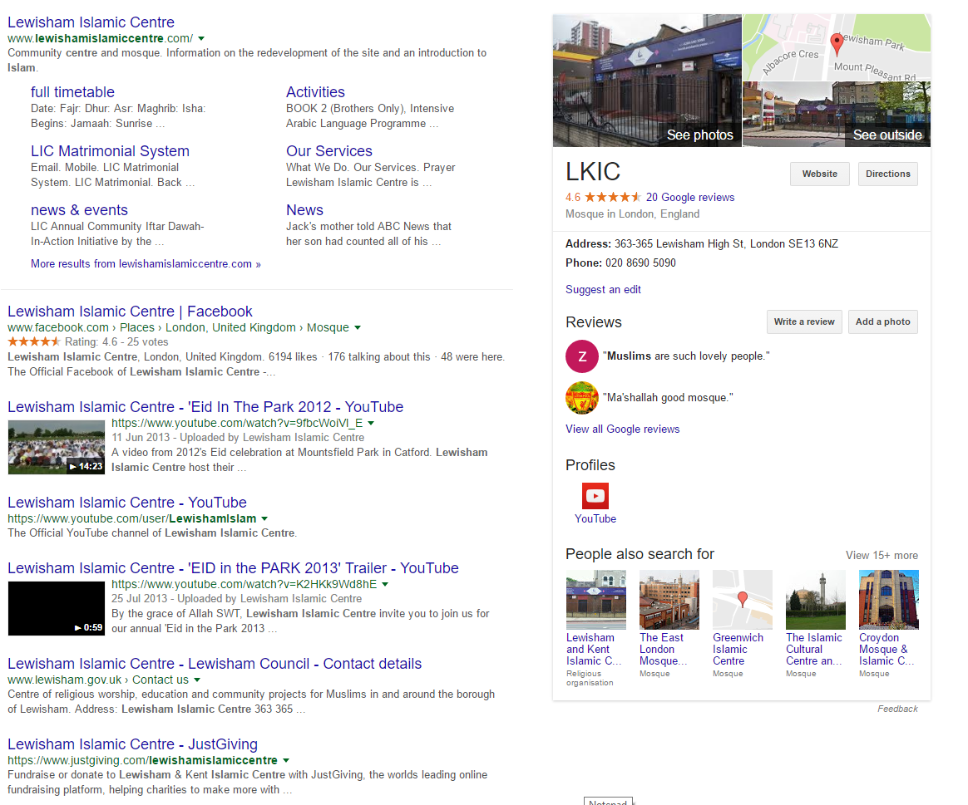The width and height of the screenshot is (968, 805).
Task: Click View 15+ more link
Action: click(x=882, y=556)
